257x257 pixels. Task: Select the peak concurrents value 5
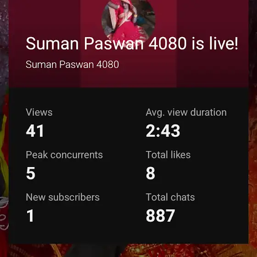click(31, 173)
